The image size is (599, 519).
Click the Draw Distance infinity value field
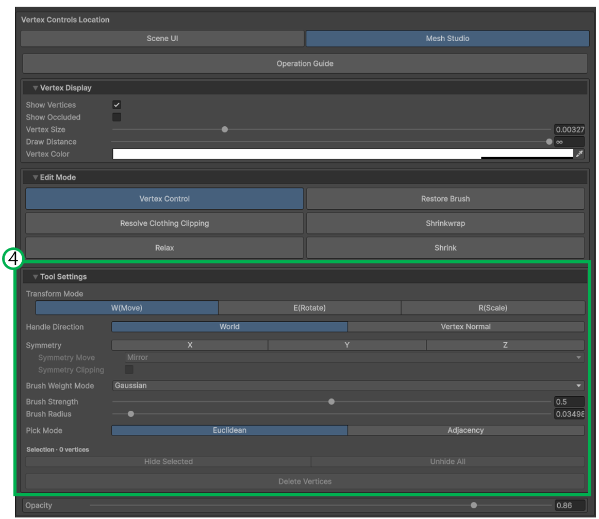click(570, 142)
